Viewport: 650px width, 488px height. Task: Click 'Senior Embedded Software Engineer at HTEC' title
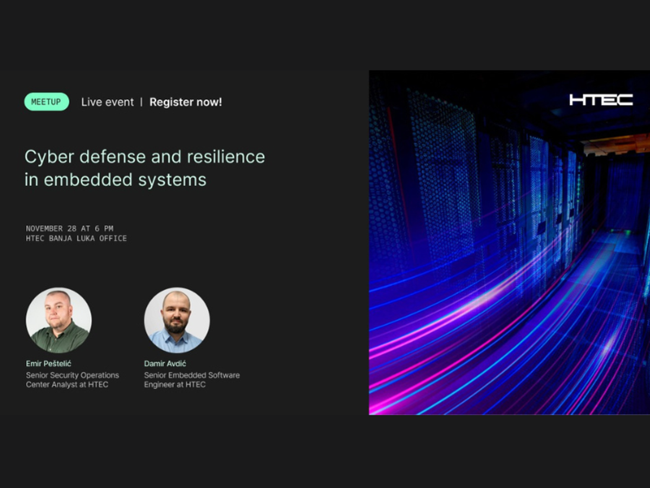pos(192,380)
